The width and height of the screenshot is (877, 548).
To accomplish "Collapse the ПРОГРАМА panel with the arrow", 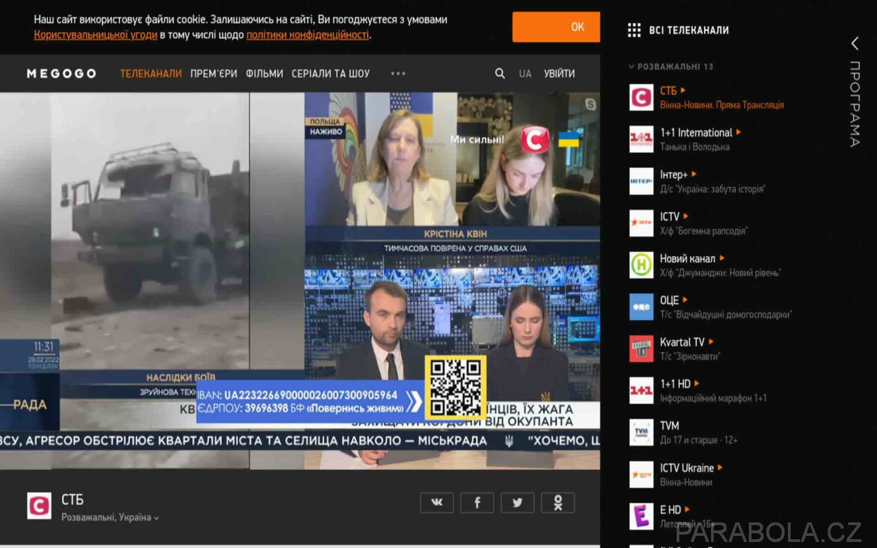I will [855, 43].
